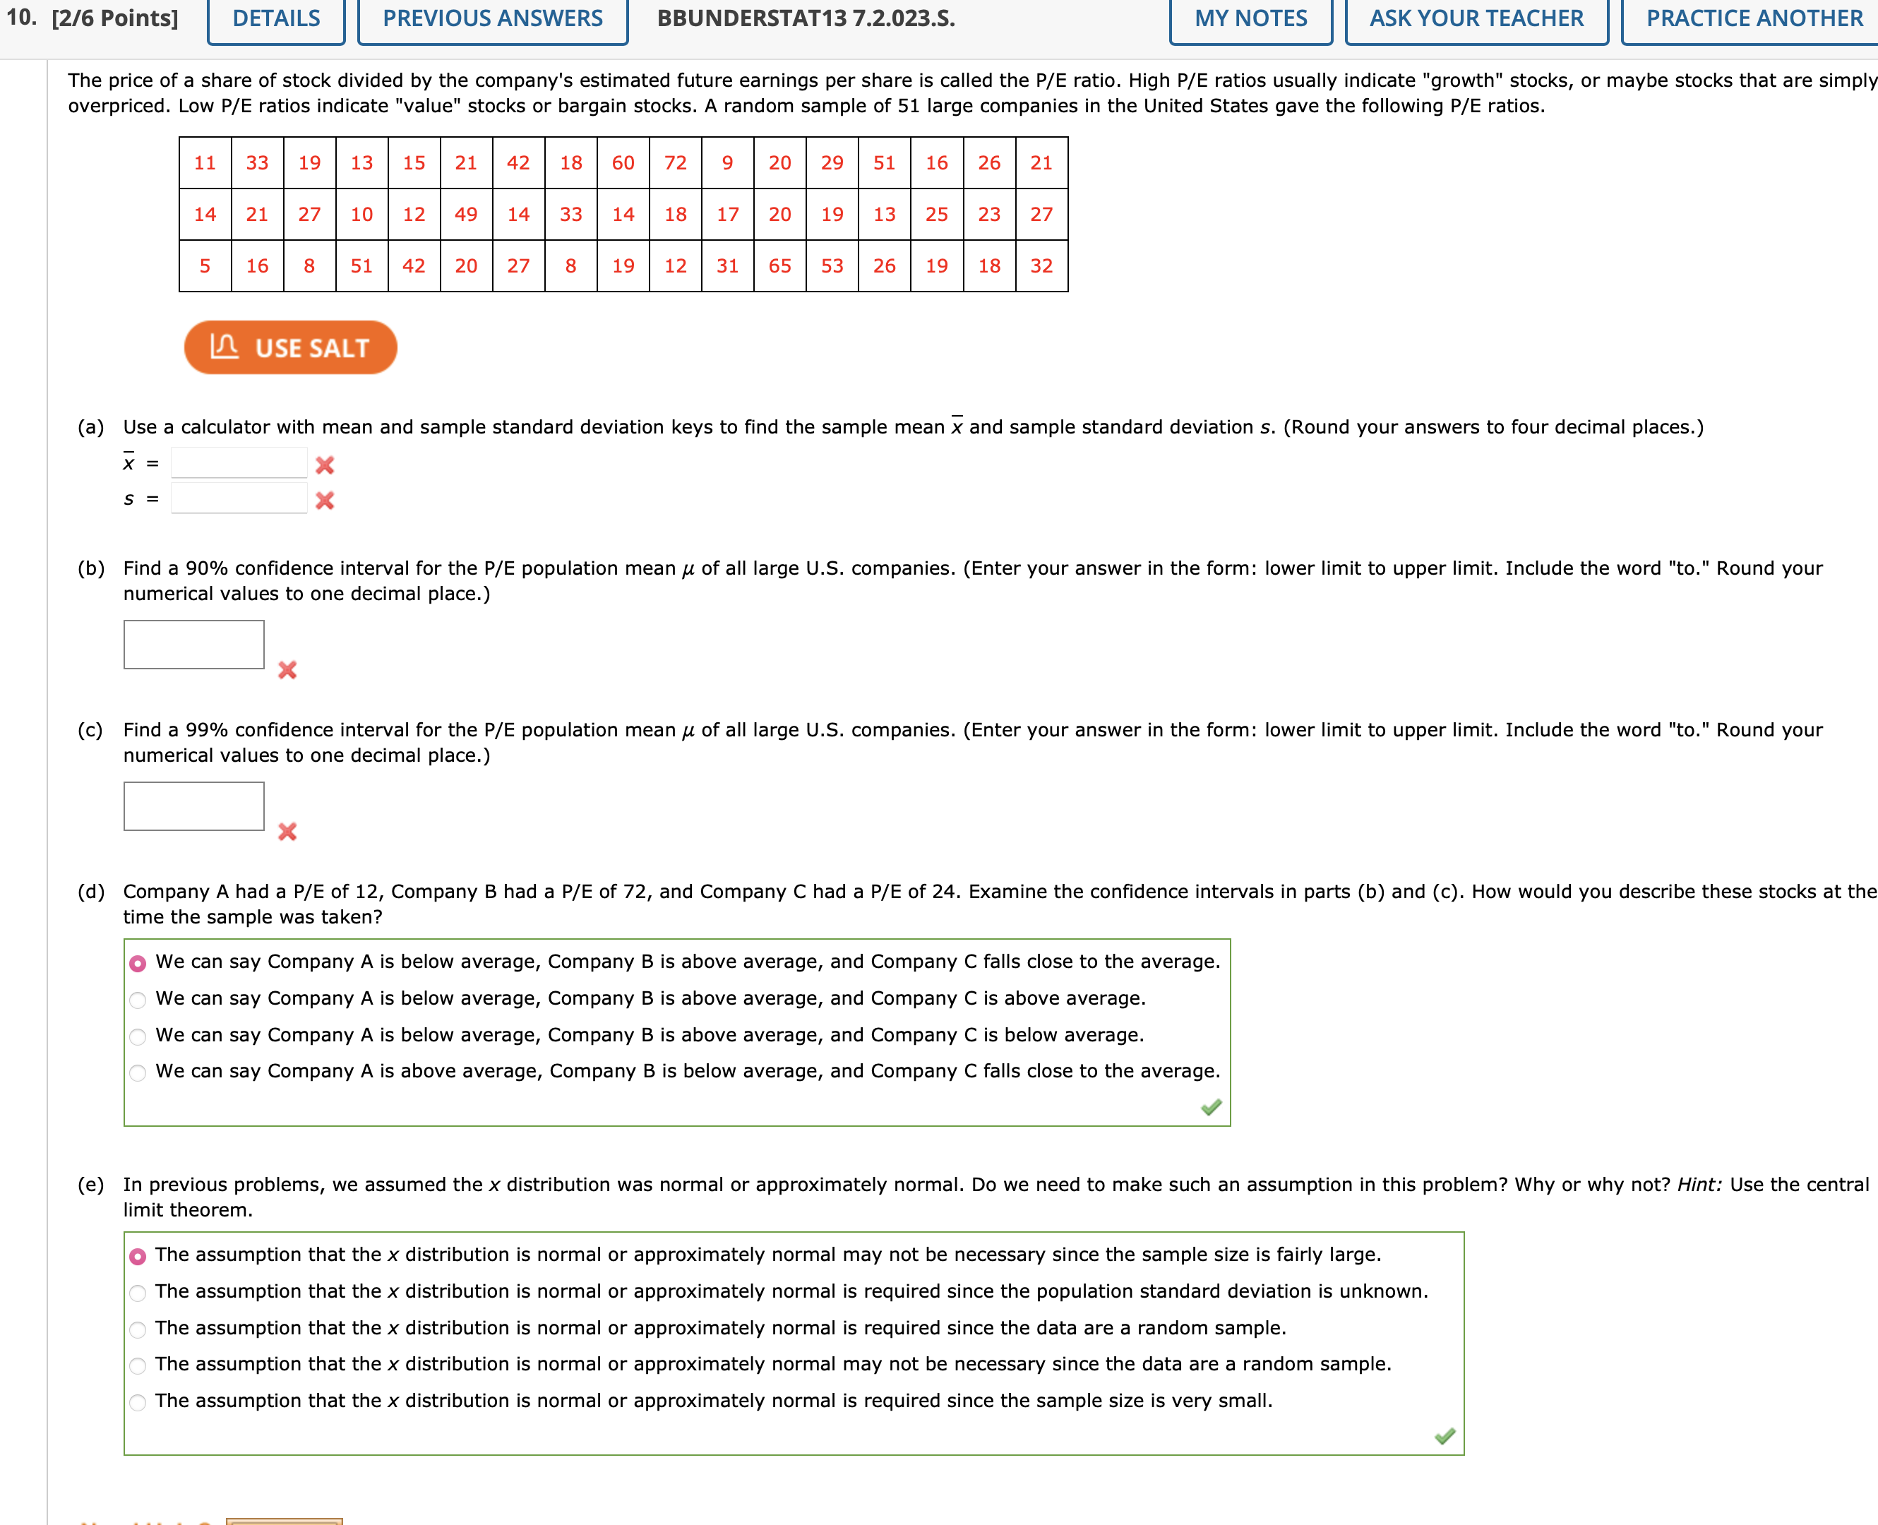Screen dimensions: 1878x1525
Task: Click the red X mark under part (c)
Action: [287, 831]
